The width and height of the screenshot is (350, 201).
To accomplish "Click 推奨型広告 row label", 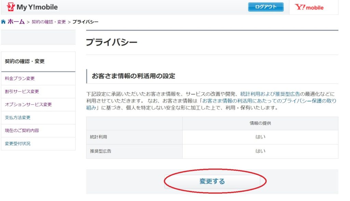I will (x=100, y=151).
